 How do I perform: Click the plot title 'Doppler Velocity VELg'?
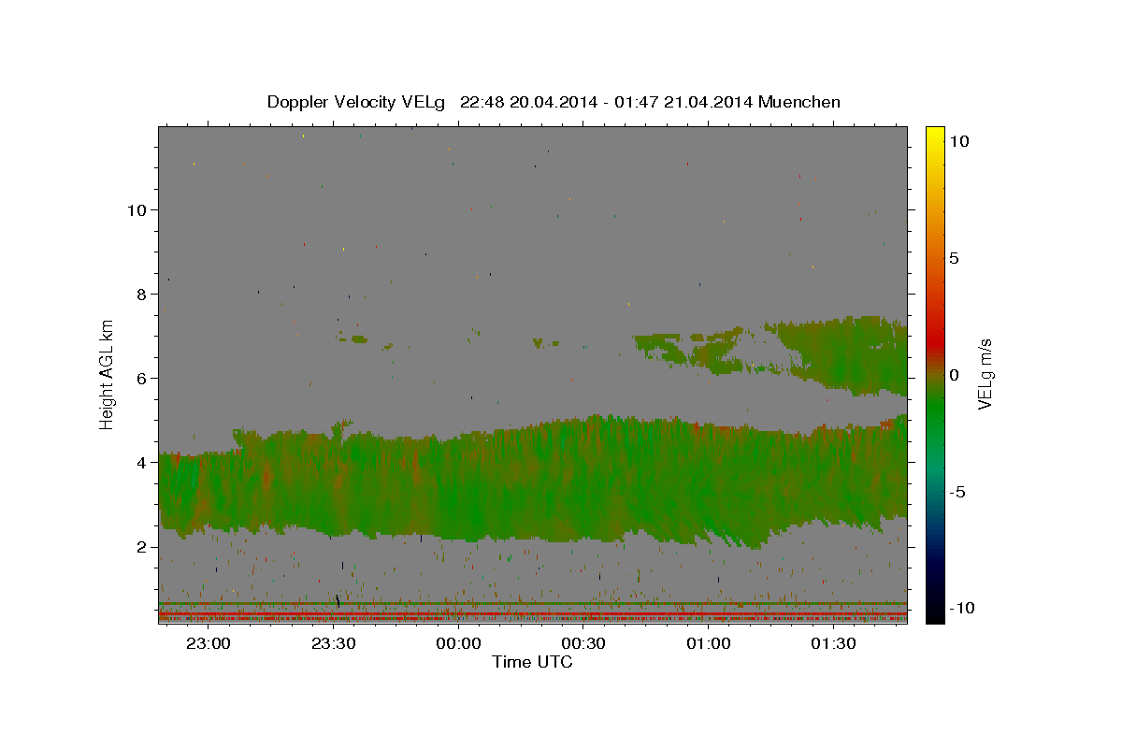tap(357, 102)
